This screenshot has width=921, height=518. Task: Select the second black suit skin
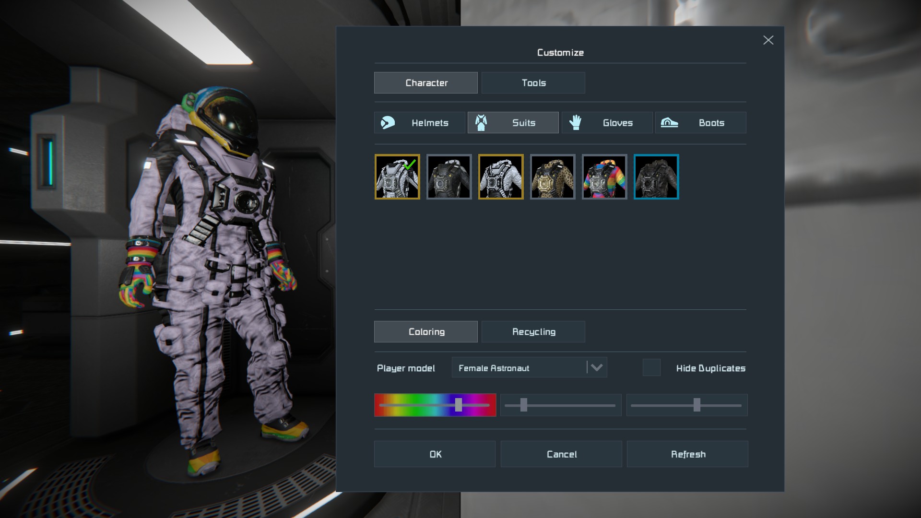(449, 177)
